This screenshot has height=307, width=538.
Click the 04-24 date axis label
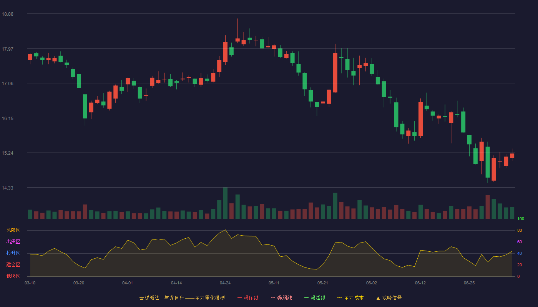(x=225, y=283)
